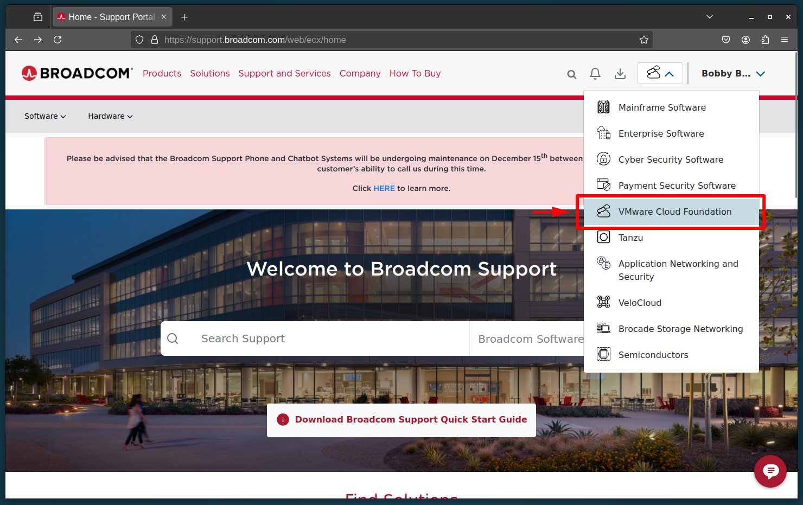Select Cyber Security Software entry
803x505 pixels.
[671, 159]
